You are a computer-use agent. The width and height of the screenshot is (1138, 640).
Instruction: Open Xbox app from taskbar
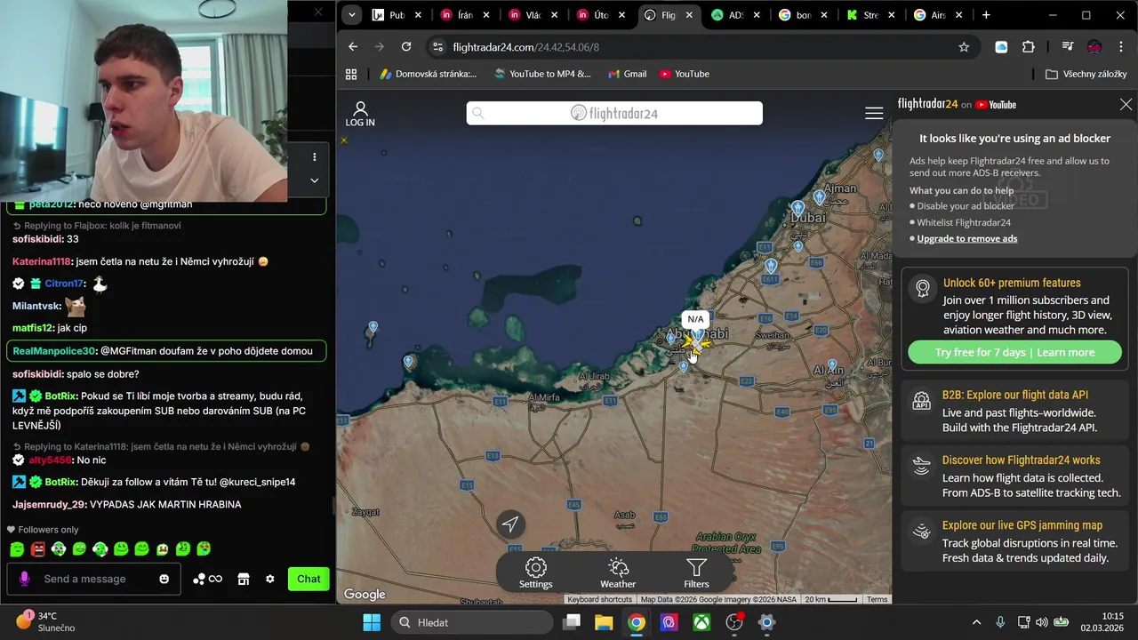coord(701,622)
